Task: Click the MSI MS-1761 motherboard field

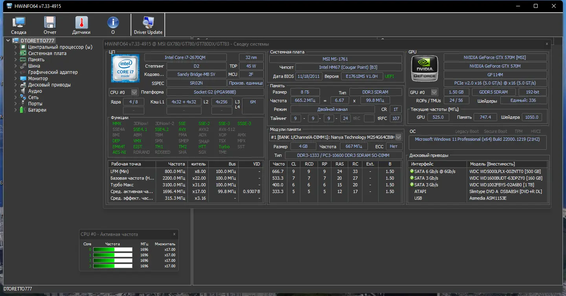Action: [x=335, y=59]
